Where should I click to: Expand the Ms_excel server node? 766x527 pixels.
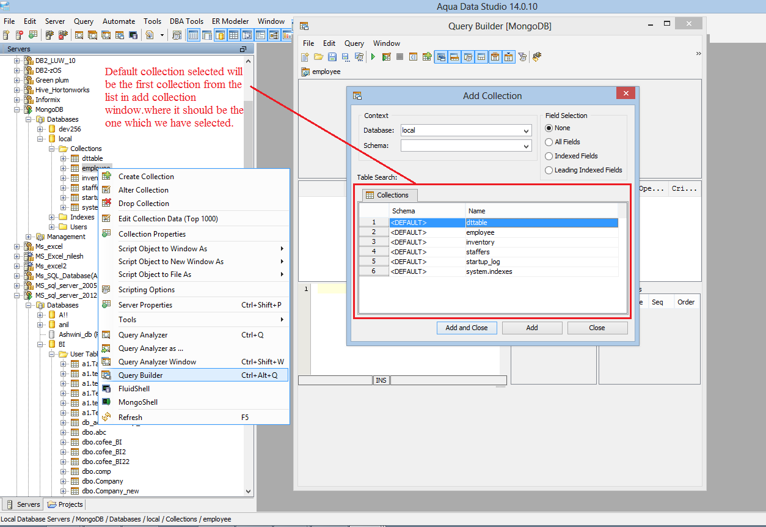(x=18, y=246)
